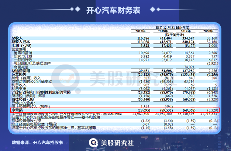The height and width of the screenshot is (151, 231).
Task: Click the 持续经营每股亏损 row label
Action: (26, 121)
